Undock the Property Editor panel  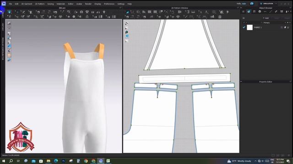[291, 82]
